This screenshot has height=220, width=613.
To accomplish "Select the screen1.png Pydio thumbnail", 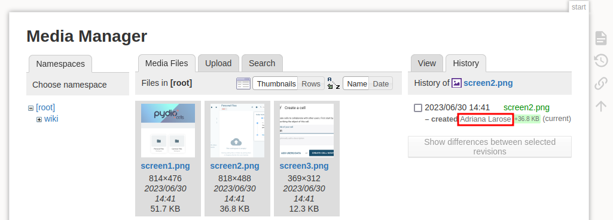I will [x=168, y=131].
